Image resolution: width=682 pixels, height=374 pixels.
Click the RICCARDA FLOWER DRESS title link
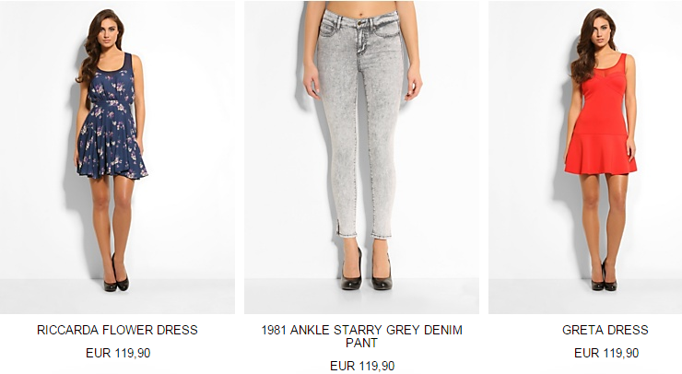[x=117, y=330]
